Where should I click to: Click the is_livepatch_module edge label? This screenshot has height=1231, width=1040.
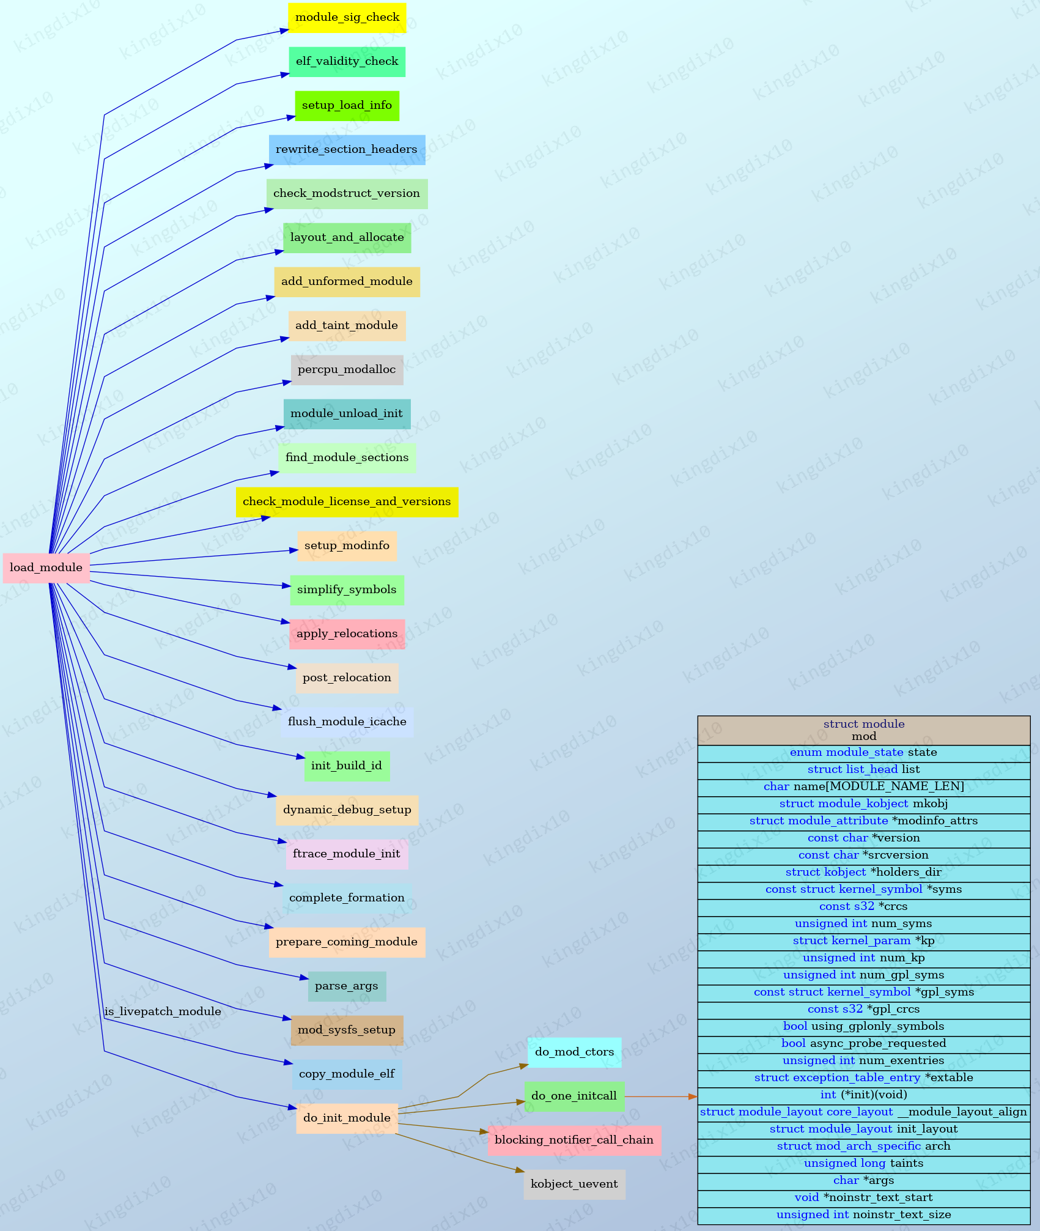(163, 1011)
